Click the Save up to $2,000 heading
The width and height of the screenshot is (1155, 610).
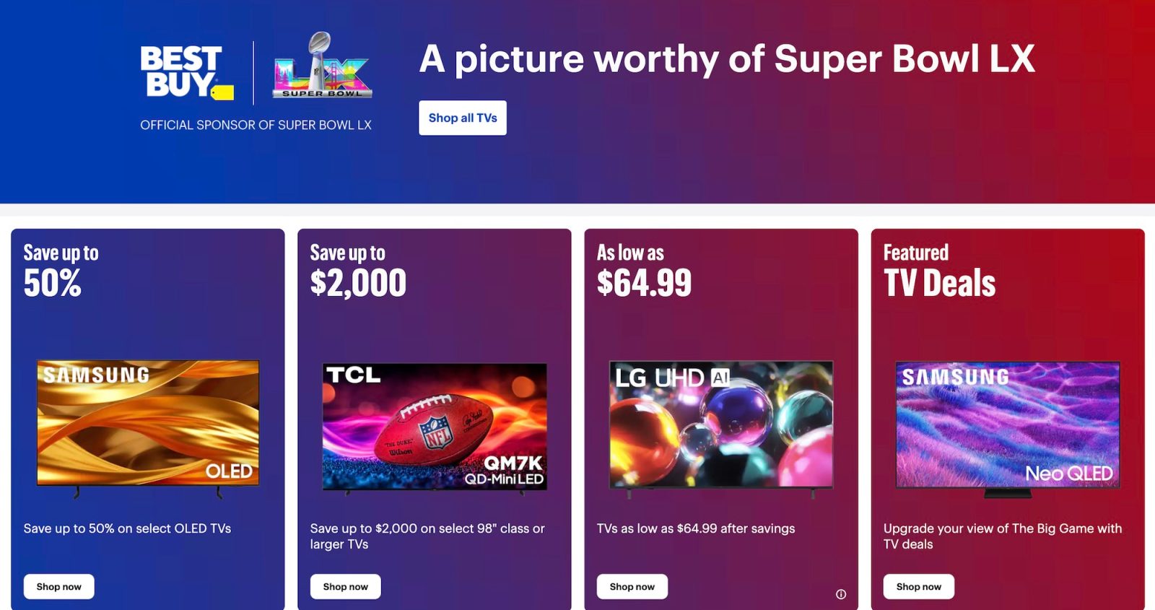(357, 269)
